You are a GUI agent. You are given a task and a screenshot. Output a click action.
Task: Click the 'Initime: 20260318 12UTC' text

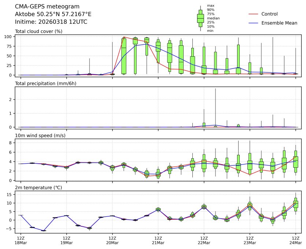point(51,22)
